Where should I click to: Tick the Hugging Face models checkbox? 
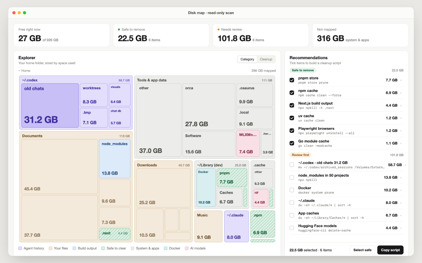point(292,228)
